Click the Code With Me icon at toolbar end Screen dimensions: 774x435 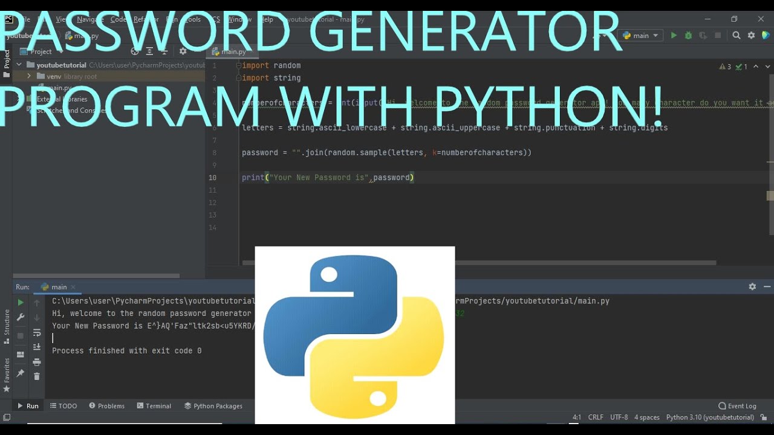click(766, 36)
